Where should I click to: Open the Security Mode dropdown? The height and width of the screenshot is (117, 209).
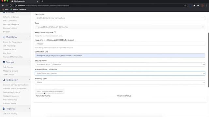120,64
